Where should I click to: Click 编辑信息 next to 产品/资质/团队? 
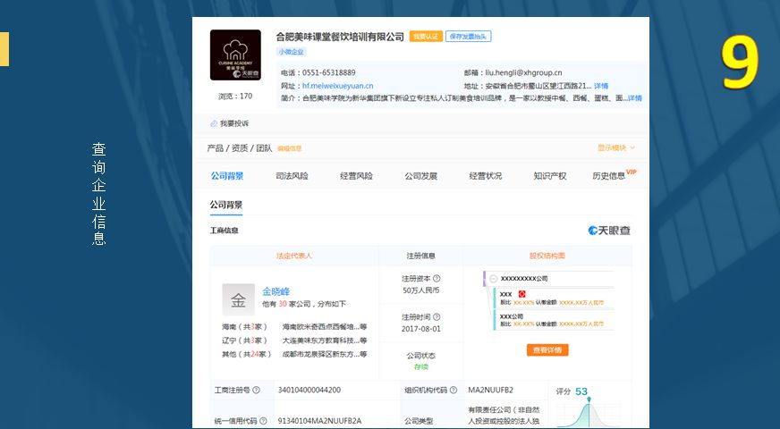click(x=289, y=148)
